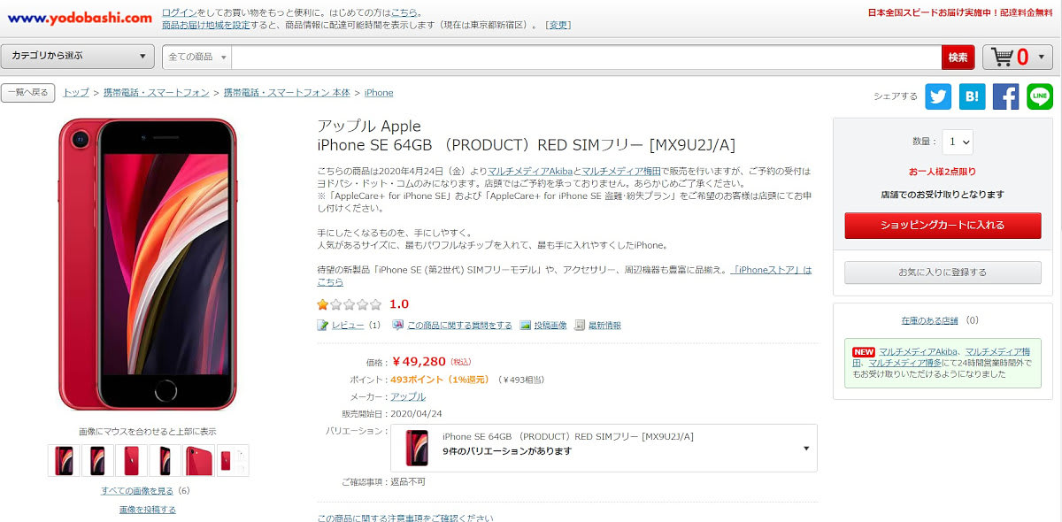Share the product on Facebook

click(1005, 96)
